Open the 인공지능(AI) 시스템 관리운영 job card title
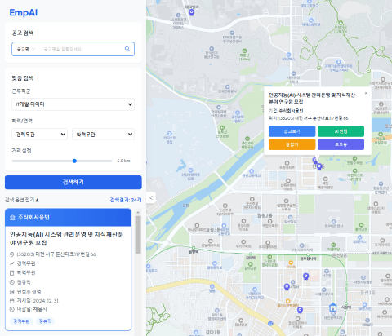 tap(66, 238)
